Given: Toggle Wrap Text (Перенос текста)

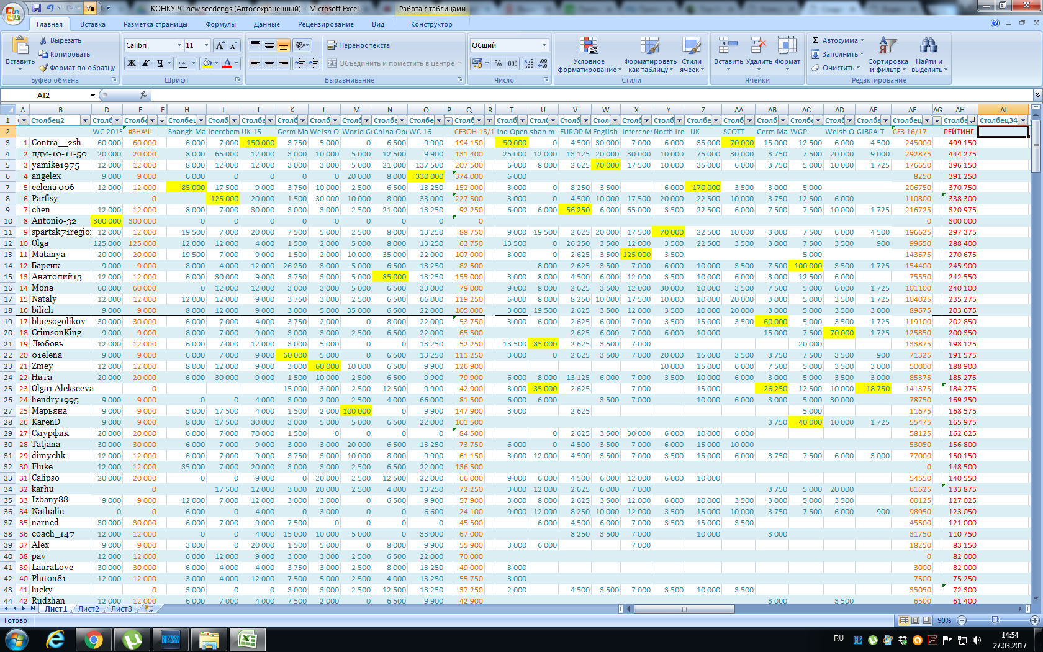Looking at the screenshot, I should click(x=359, y=45).
